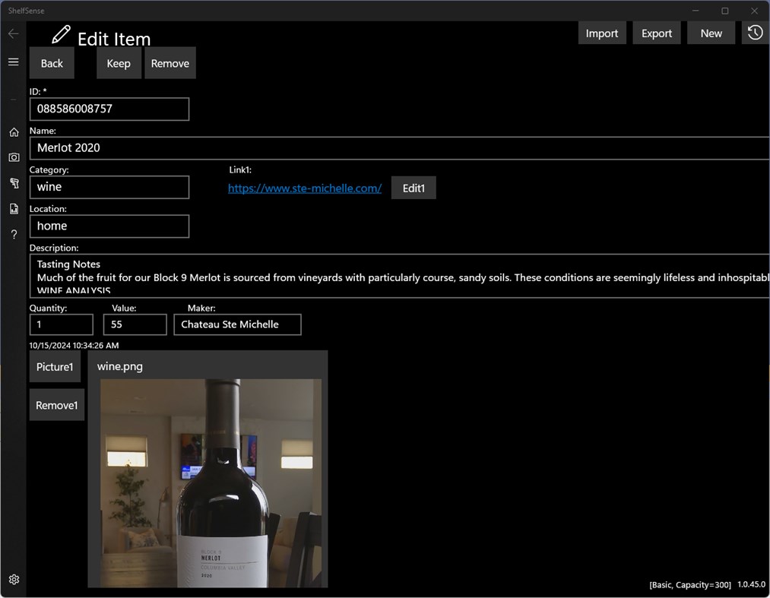
Task: Open the navigation hamburger menu
Action: click(x=13, y=62)
